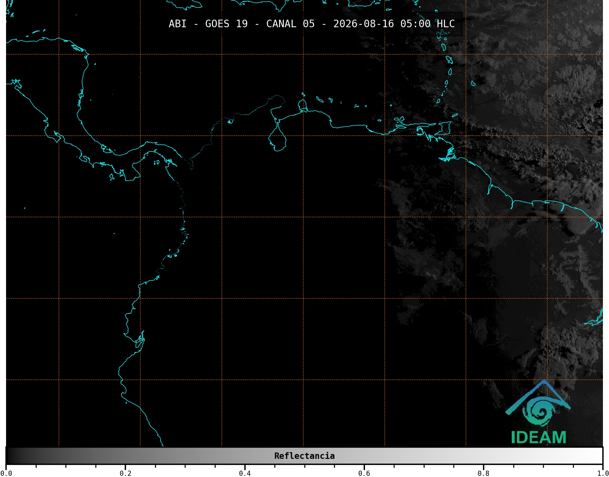Click colorbar tick value 0.0
609x477 pixels.
point(6,473)
